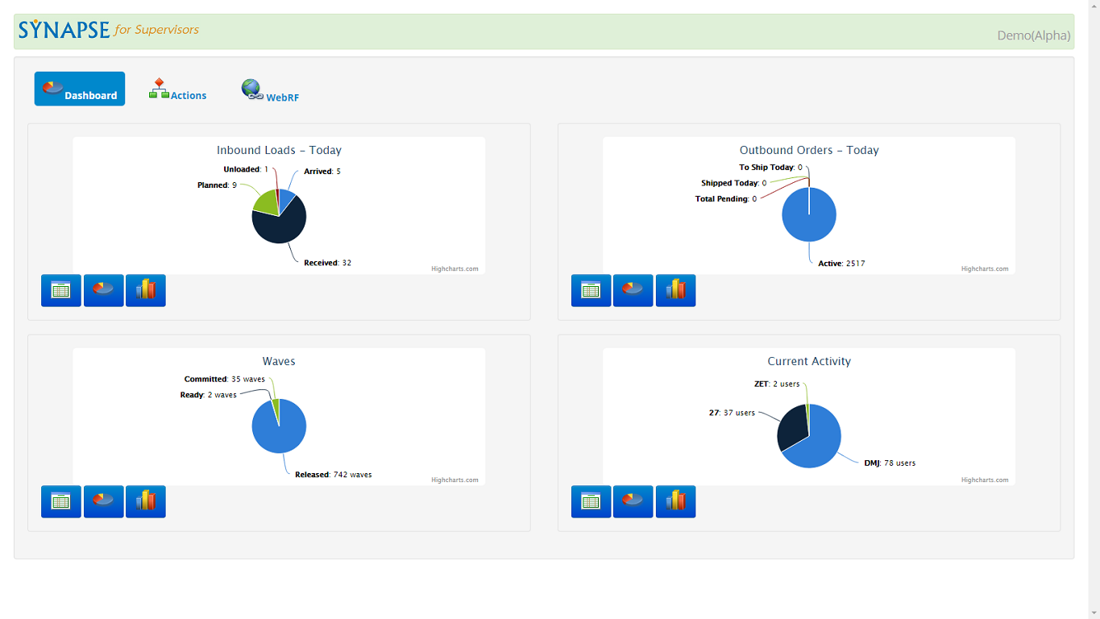Screen dimensions: 1100x619
Task: Show Outbound Orders as a bar chart
Action: click(x=675, y=290)
